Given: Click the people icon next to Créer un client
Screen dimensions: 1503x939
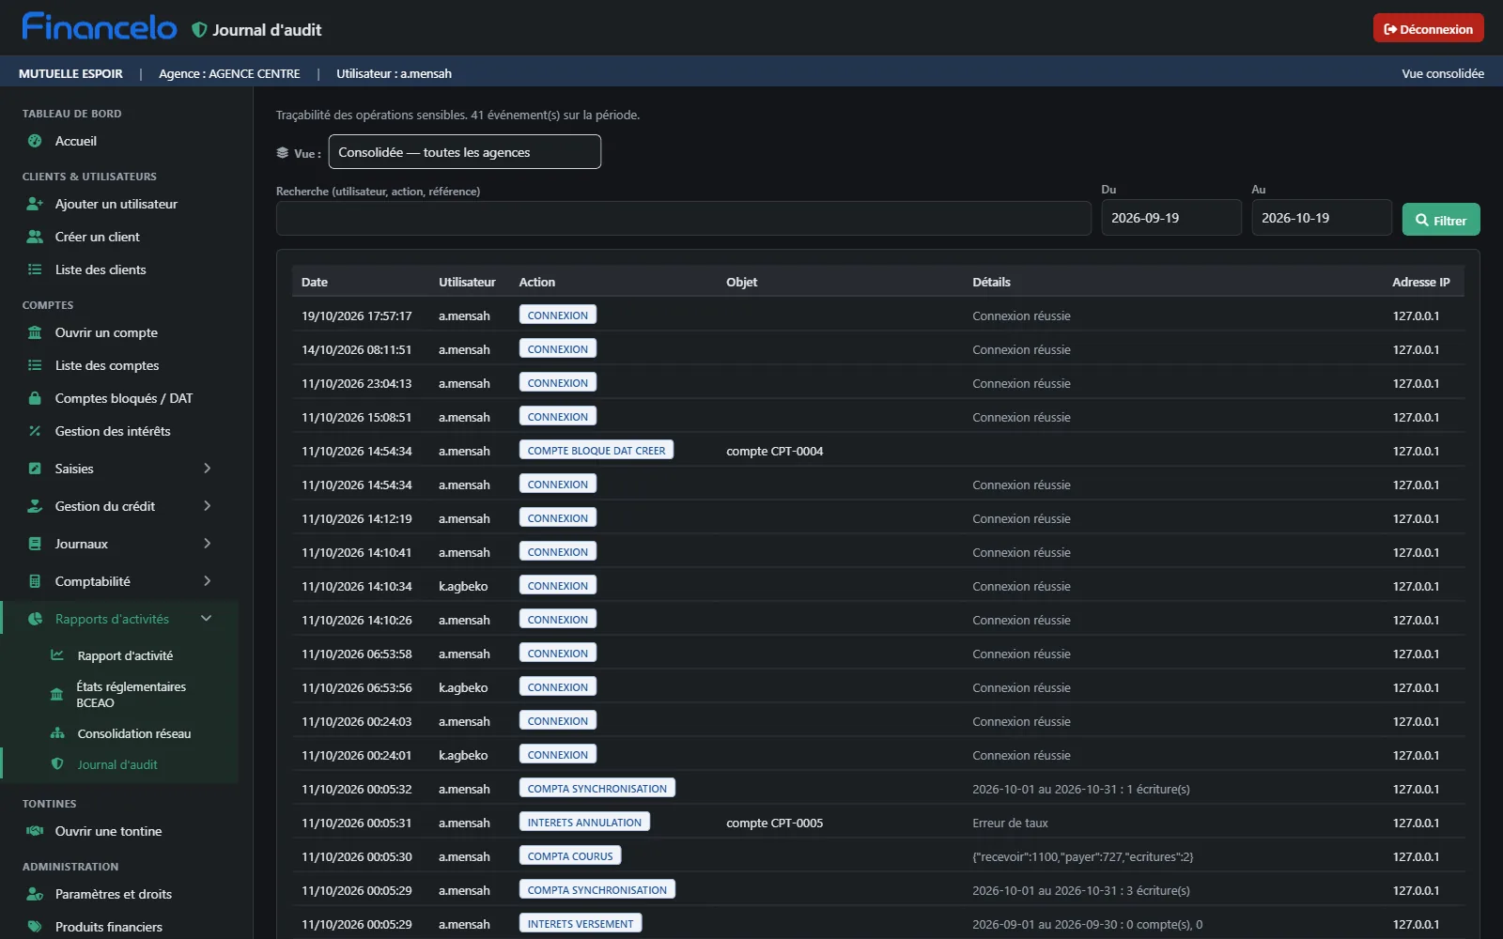Looking at the screenshot, I should coord(35,237).
